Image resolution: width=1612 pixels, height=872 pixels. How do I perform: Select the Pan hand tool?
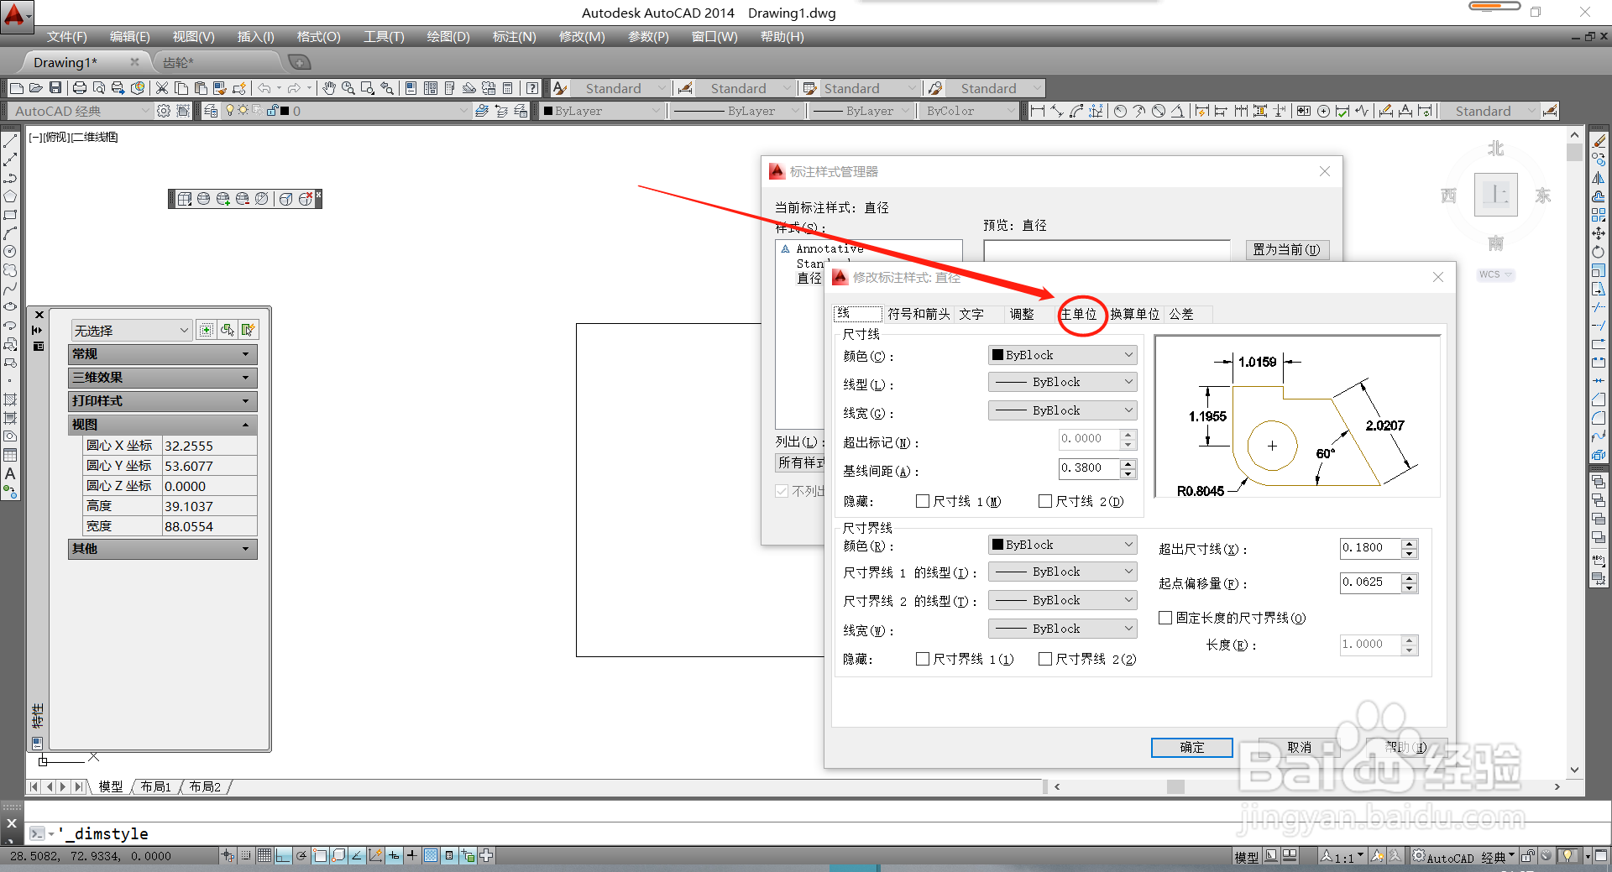tap(329, 88)
